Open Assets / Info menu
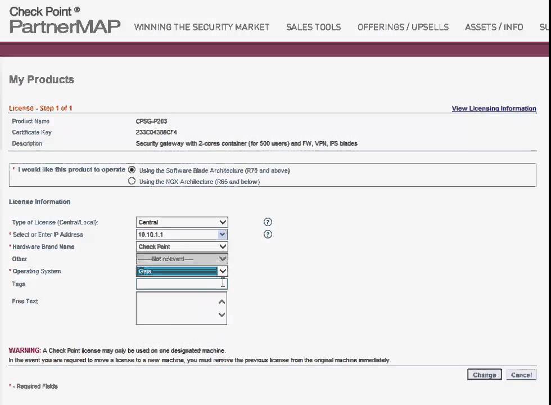Viewport: 551px width, 405px height. click(494, 27)
